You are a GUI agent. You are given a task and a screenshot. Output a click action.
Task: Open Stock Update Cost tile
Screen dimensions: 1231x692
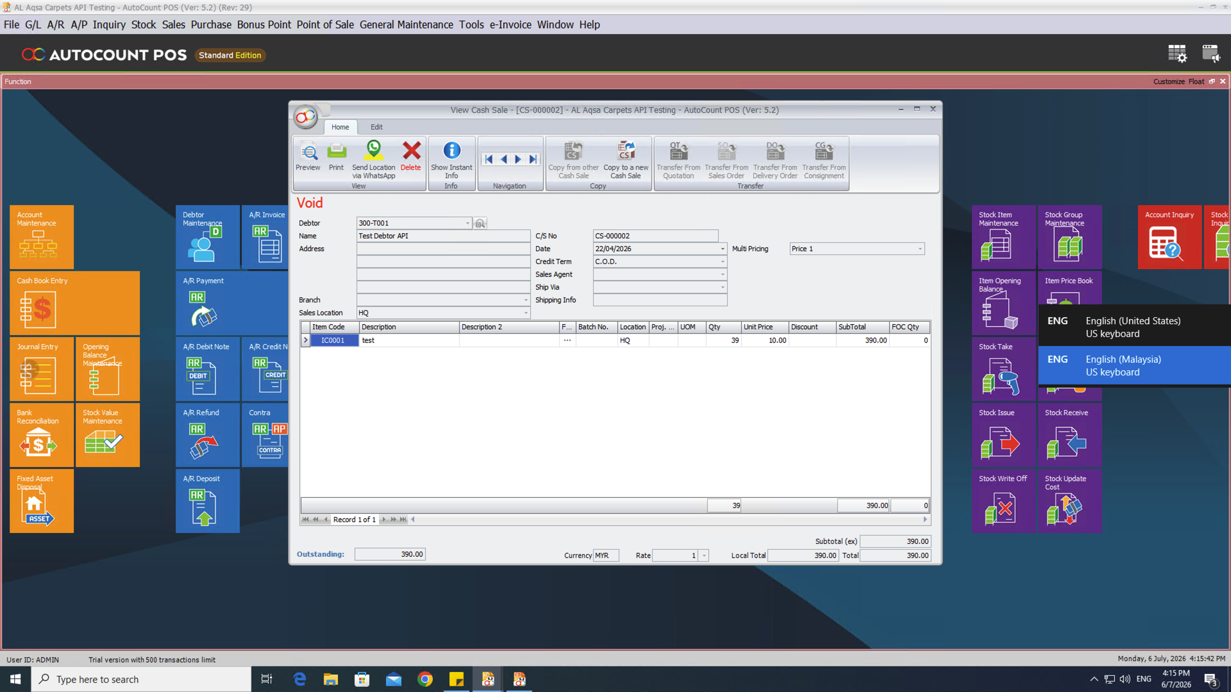pos(1069,501)
